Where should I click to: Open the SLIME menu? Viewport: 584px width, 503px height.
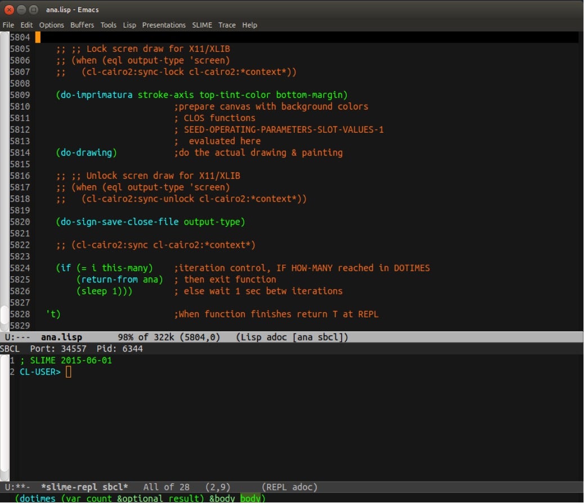pos(202,25)
